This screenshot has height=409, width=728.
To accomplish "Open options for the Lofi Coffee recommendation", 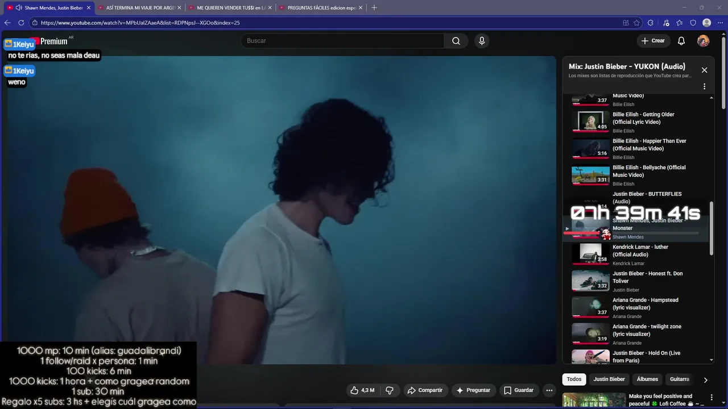I will 712,397.
